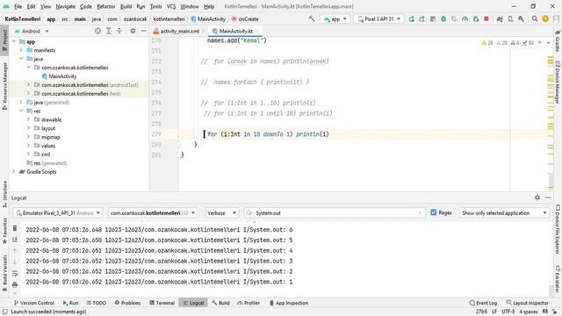Open Logcat settings gear icon
This screenshot has width=562, height=316.
point(537,197)
